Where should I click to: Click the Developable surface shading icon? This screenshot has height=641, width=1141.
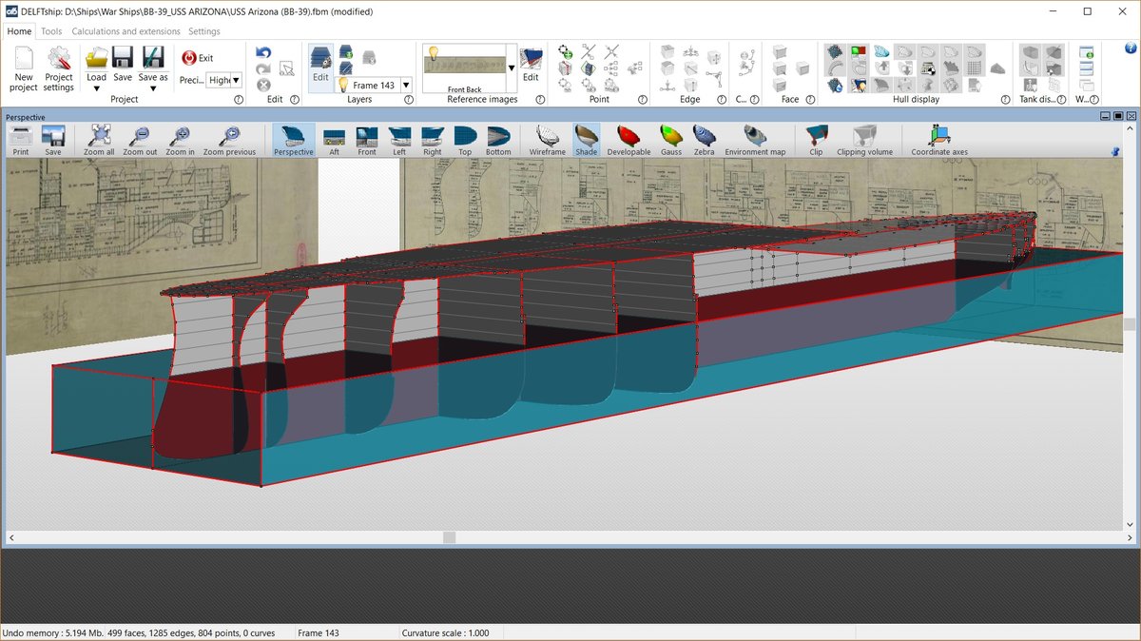(629, 139)
